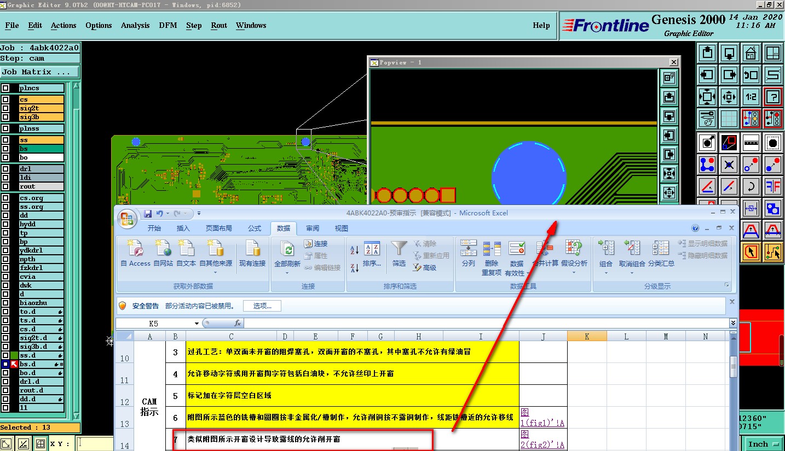Click 自文本 from text icon in Excel
The width and height of the screenshot is (785, 451).
[186, 254]
